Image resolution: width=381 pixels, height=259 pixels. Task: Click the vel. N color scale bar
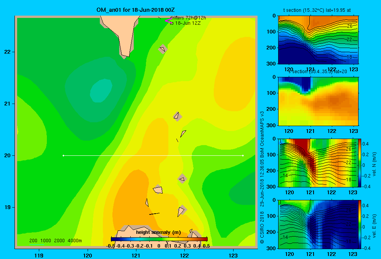tap(360, 163)
